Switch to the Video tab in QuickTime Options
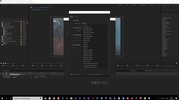Image resolution: width=179 pixels, height=100 pixels. (71, 16)
